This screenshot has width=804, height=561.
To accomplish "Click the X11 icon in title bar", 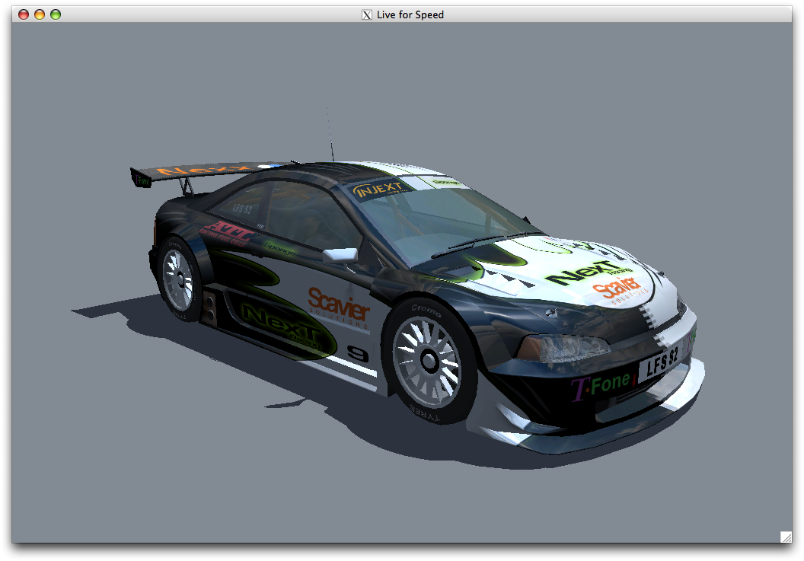I will pyautogui.click(x=367, y=15).
